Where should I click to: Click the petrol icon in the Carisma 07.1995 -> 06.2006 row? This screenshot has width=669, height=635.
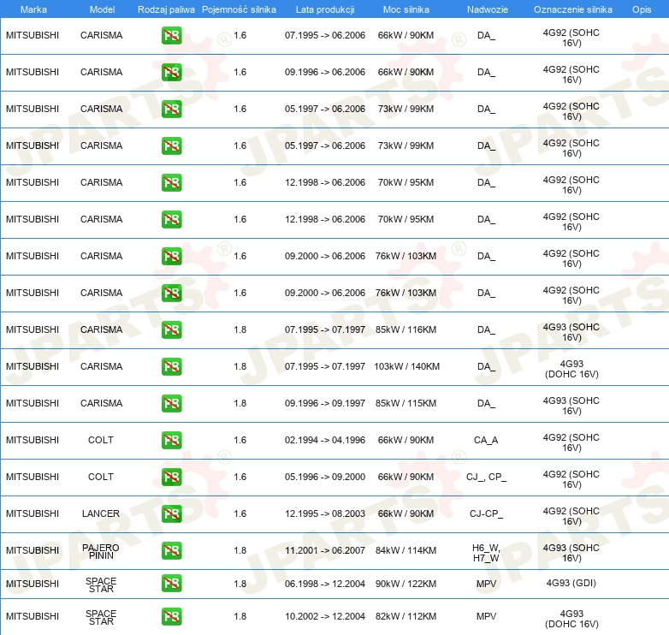(171, 35)
